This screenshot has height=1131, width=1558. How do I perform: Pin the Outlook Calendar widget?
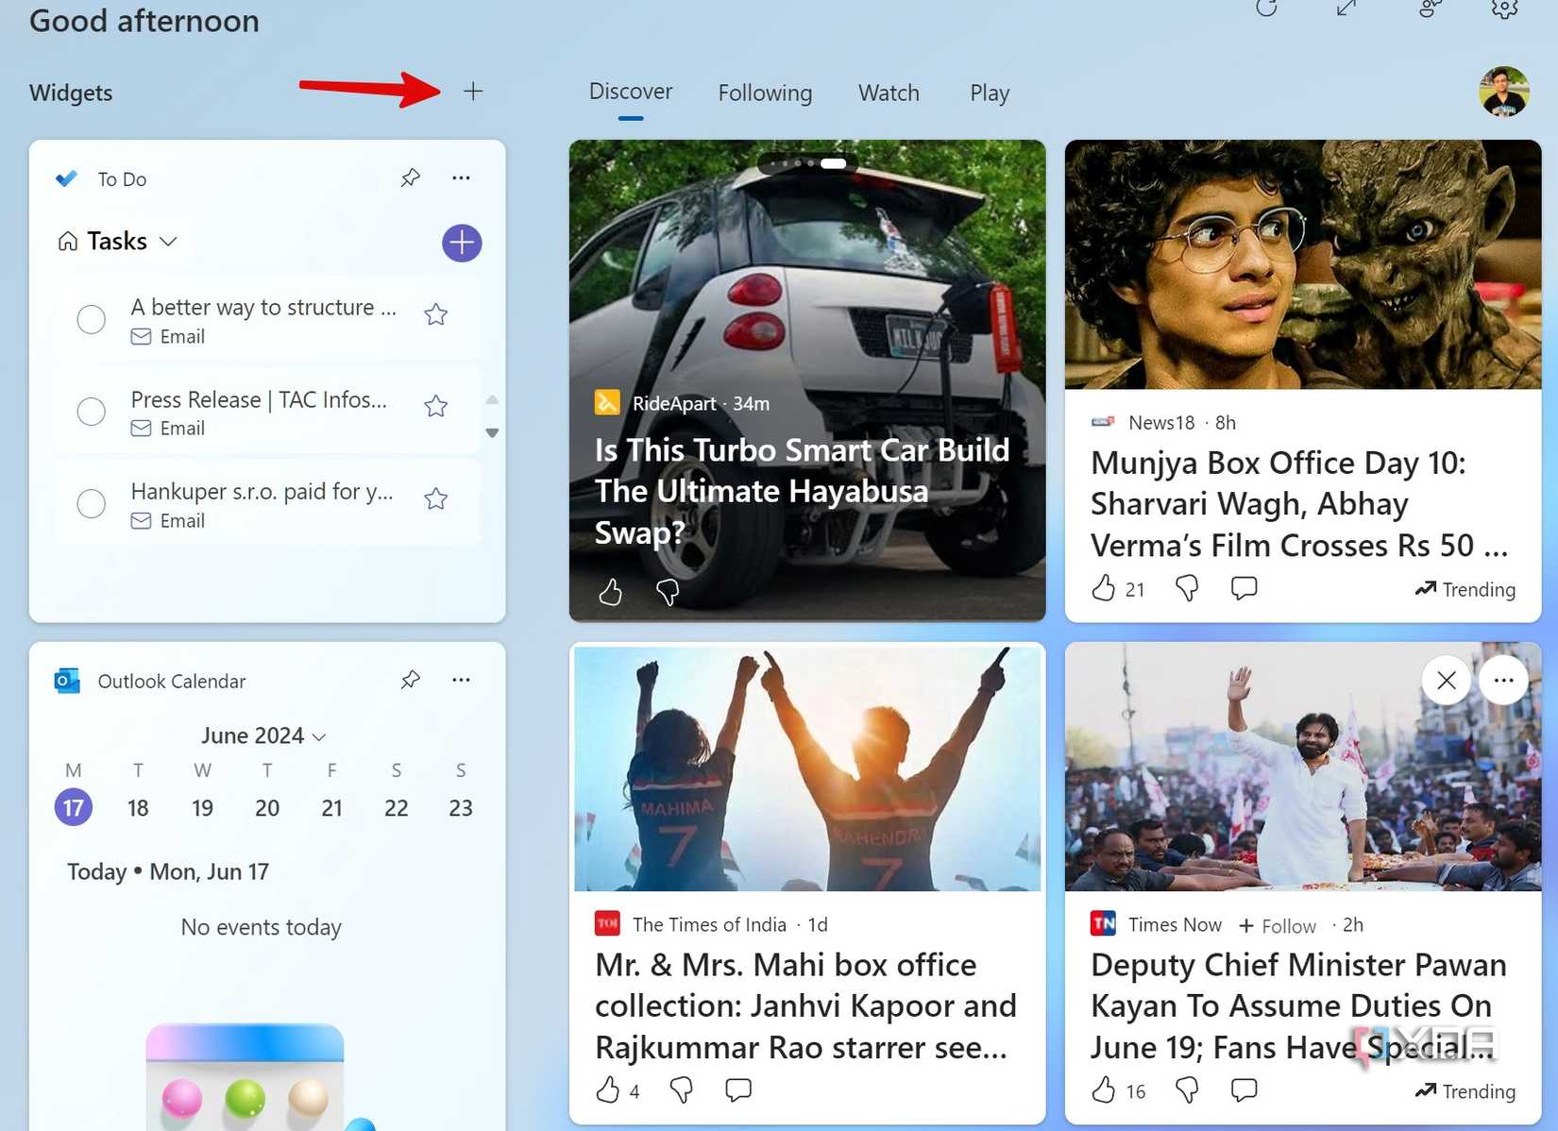pyautogui.click(x=410, y=680)
